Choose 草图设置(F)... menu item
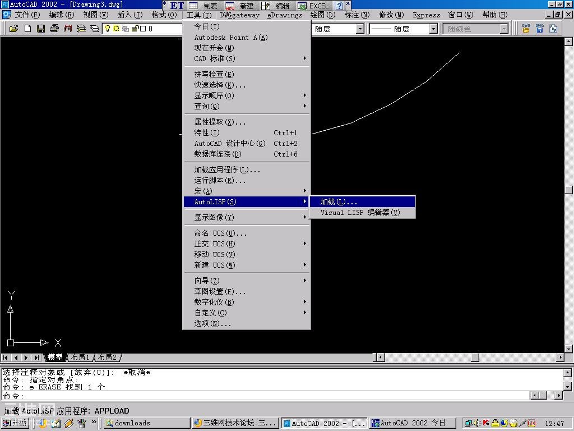The image size is (574, 431). point(247,291)
